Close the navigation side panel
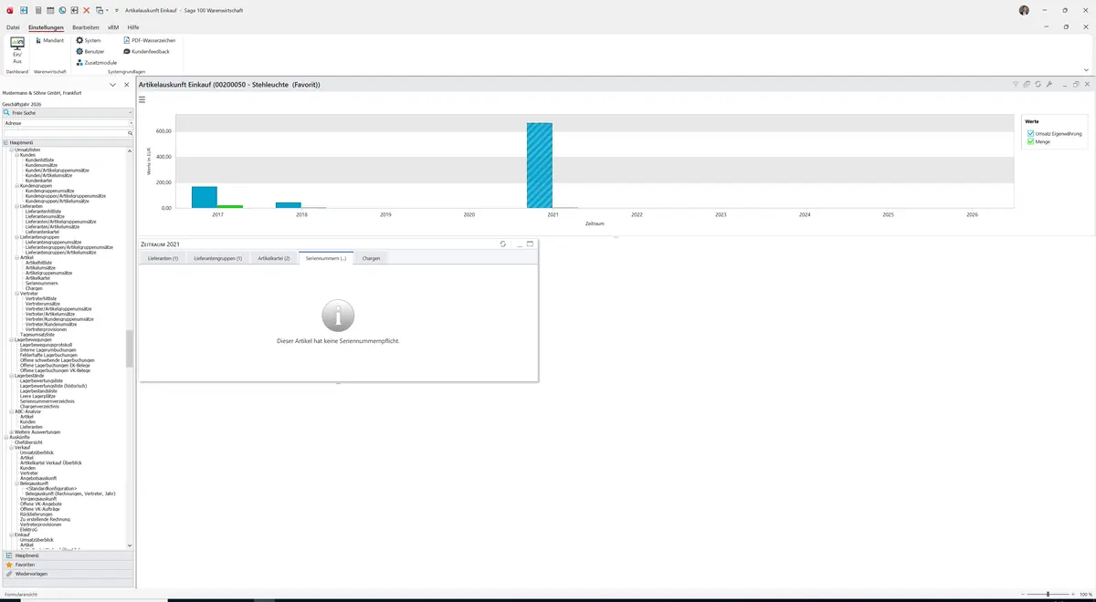Viewport: 1096px width, 602px height. [x=127, y=85]
